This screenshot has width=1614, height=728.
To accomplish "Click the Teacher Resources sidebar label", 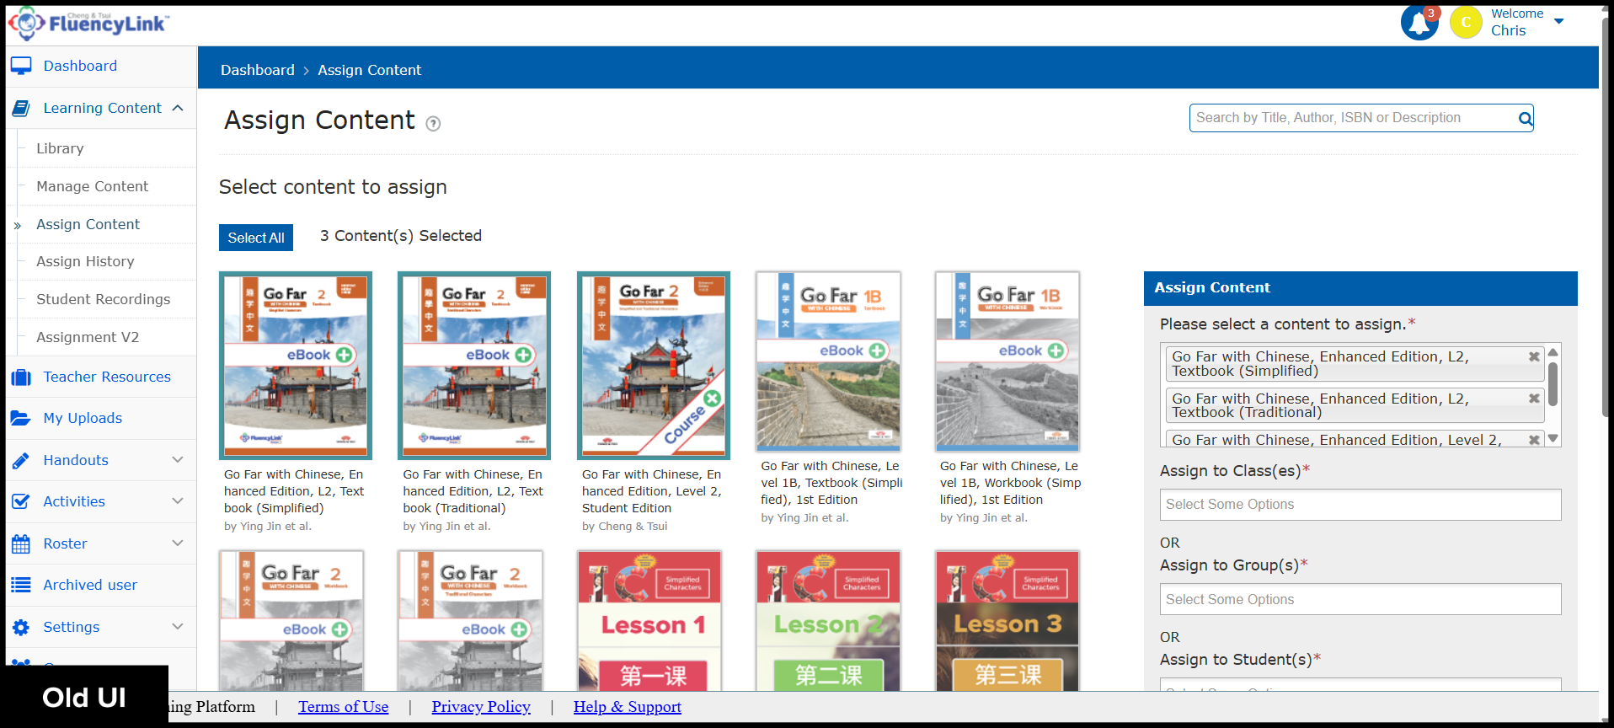I will click(x=107, y=377).
